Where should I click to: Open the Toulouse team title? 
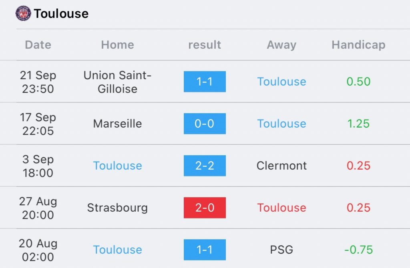coord(61,14)
